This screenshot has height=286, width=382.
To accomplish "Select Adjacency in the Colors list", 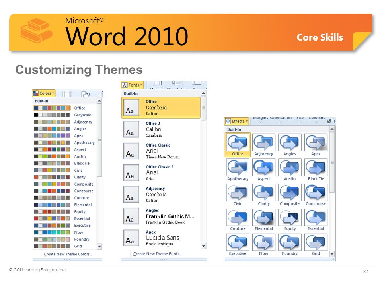I will 83,122.
